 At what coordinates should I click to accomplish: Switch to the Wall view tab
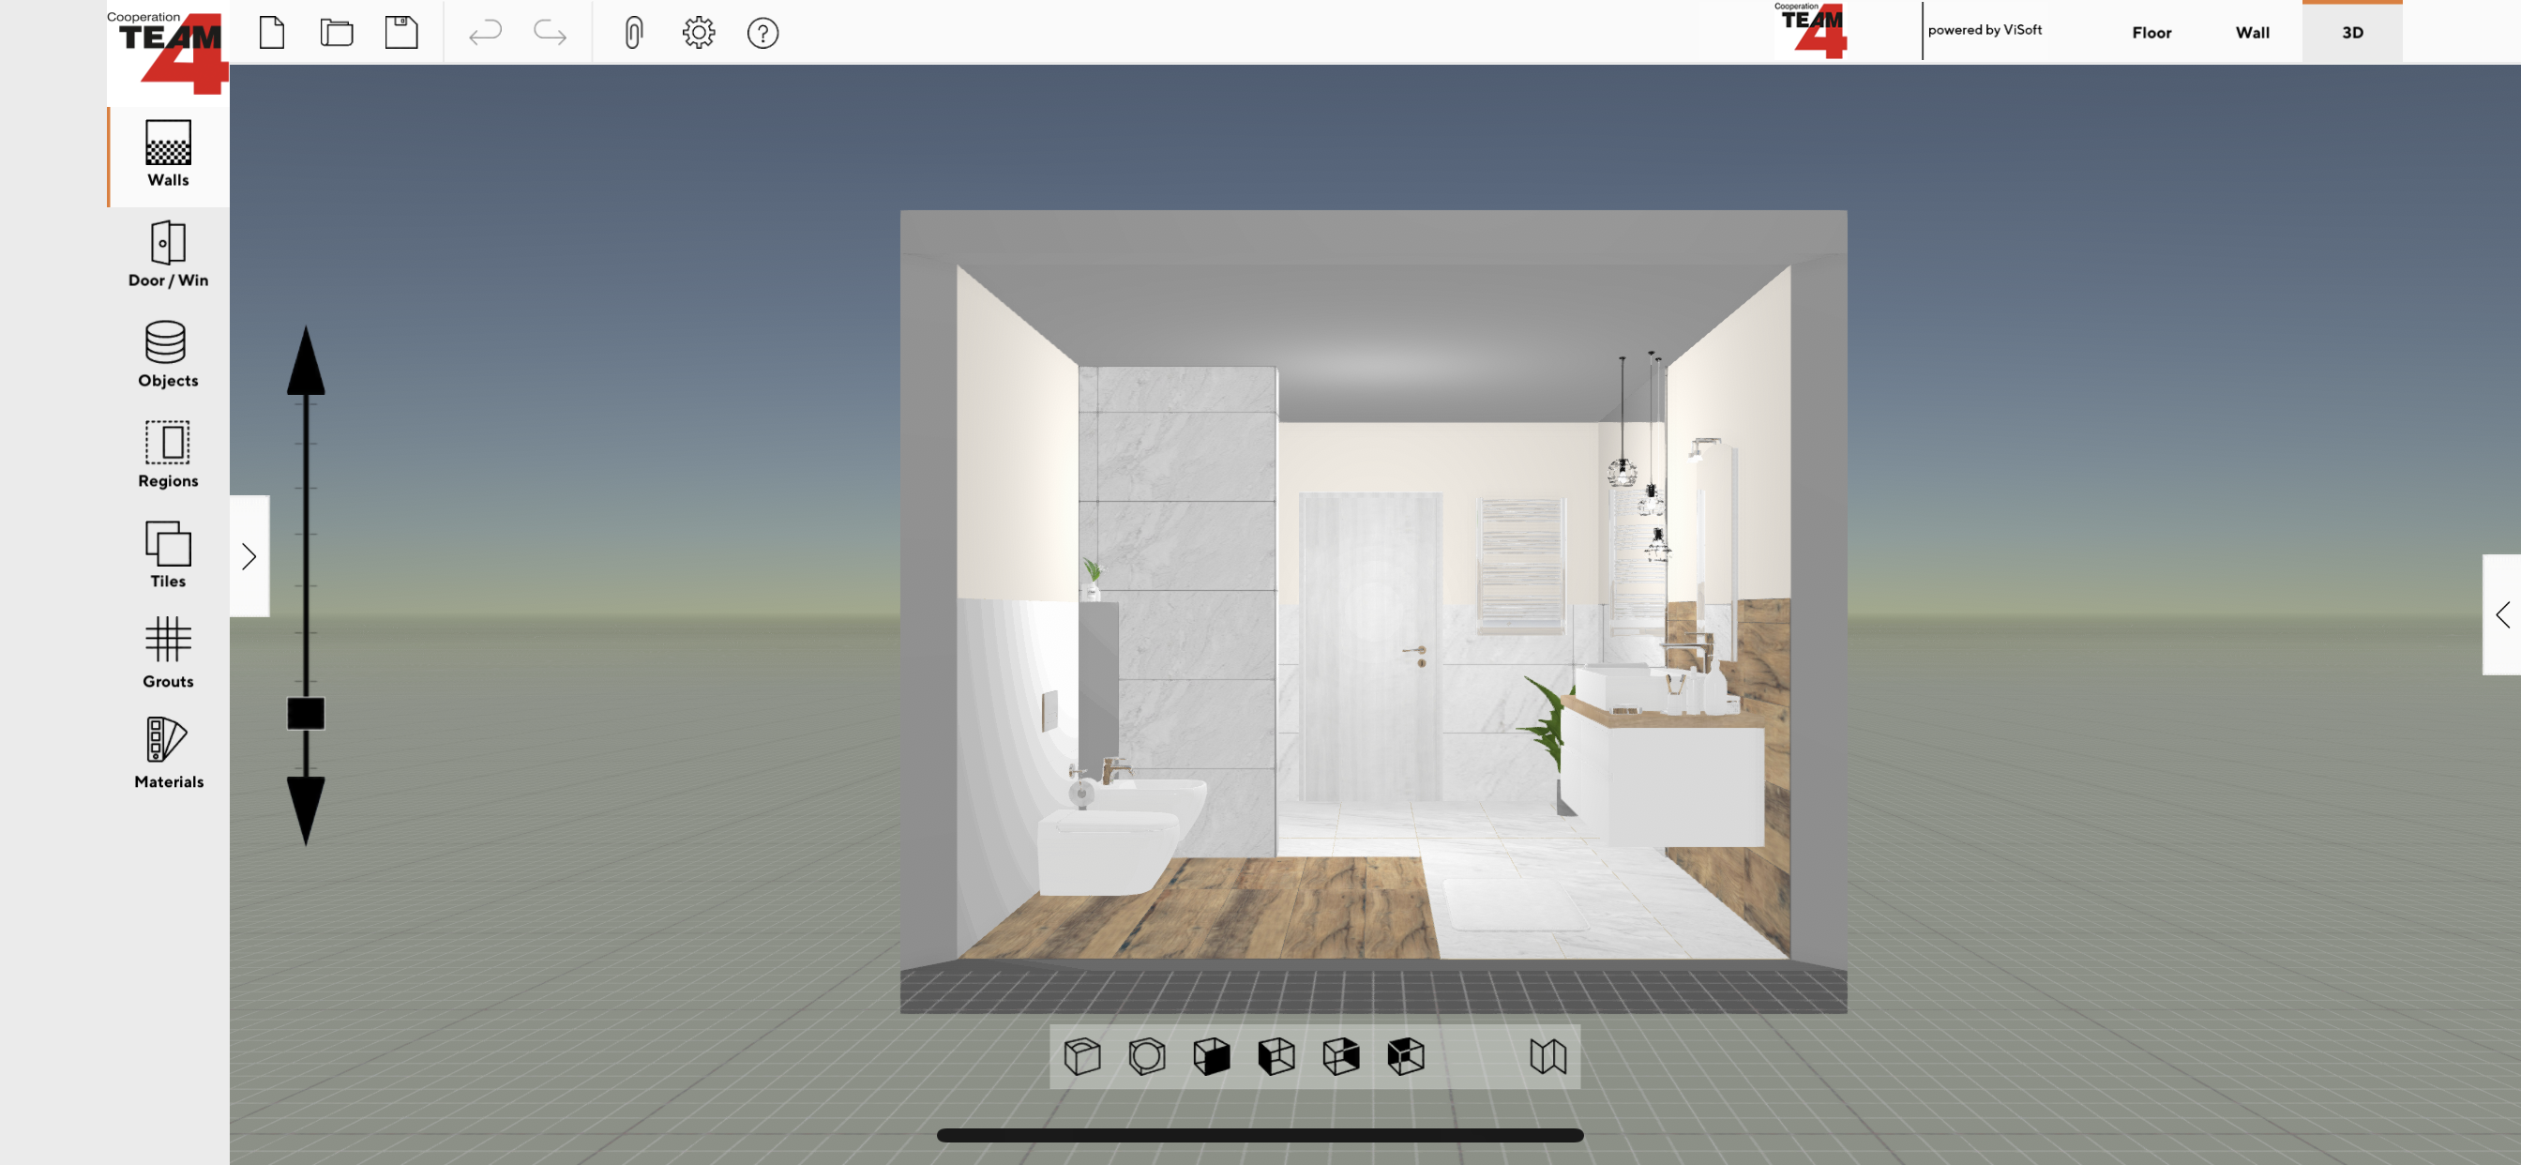pos(2252,32)
